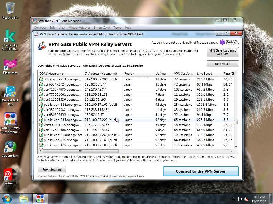
Task: Select the 864.0 Mbps line speed cell
Action: point(206,130)
